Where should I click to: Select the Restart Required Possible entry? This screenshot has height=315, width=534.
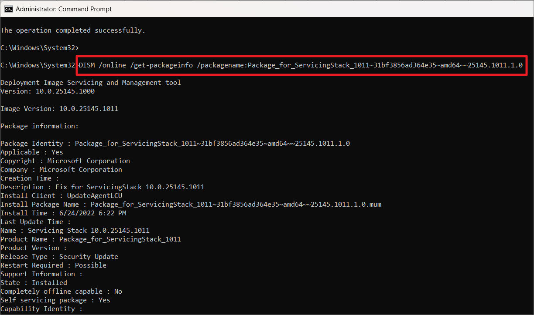[52, 265]
